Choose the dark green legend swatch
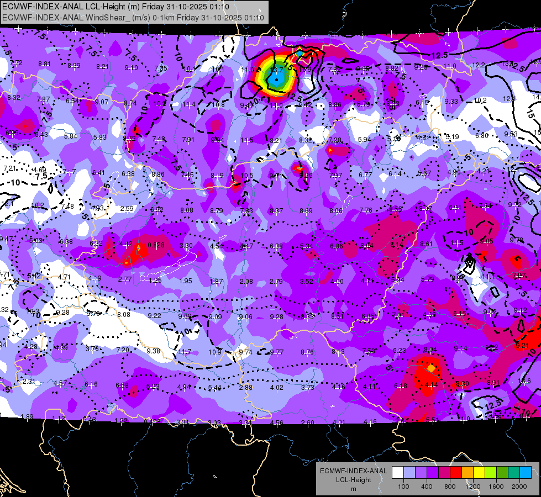 pyautogui.click(x=502, y=472)
